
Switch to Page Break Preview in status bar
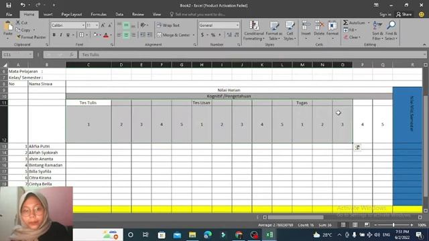pos(367,225)
